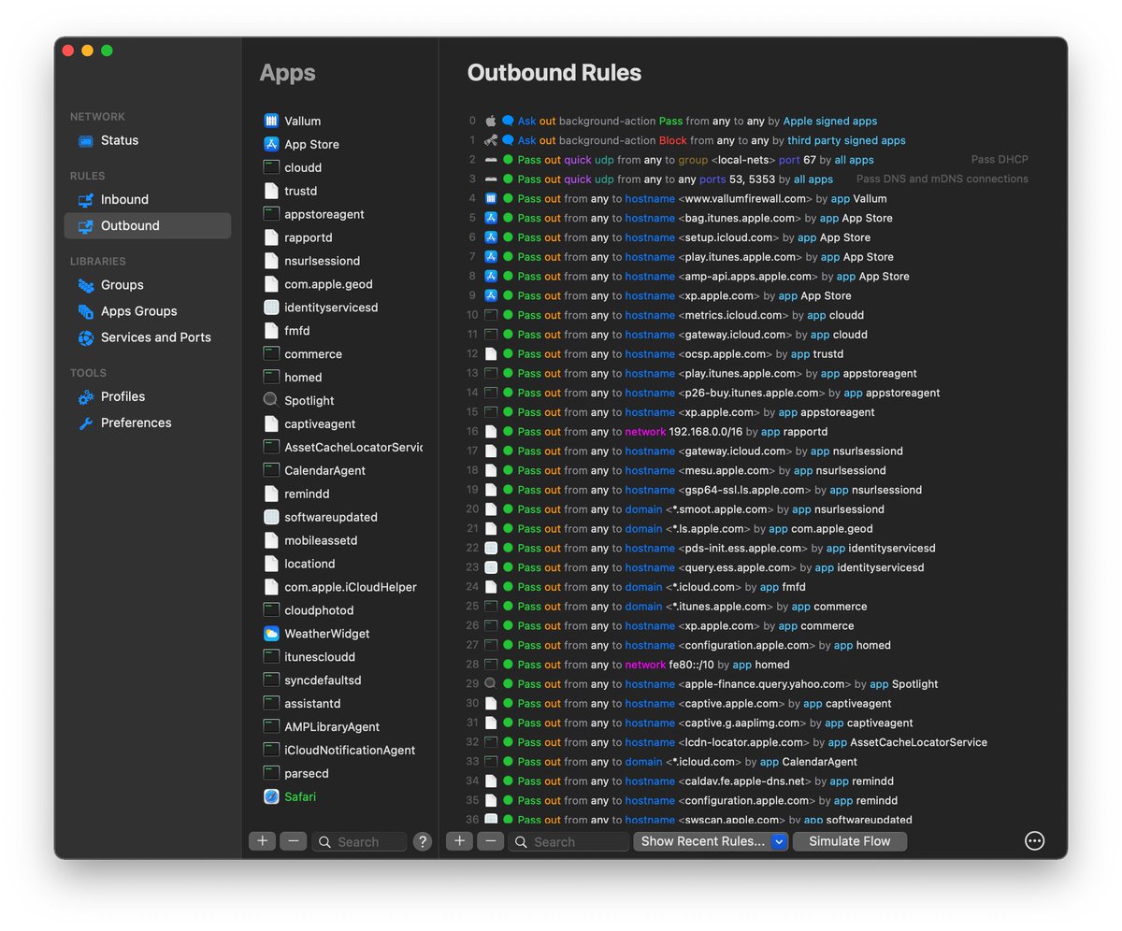Toggle green status dot of rule 2
Viewport: 1122px width, 931px height.
(508, 160)
